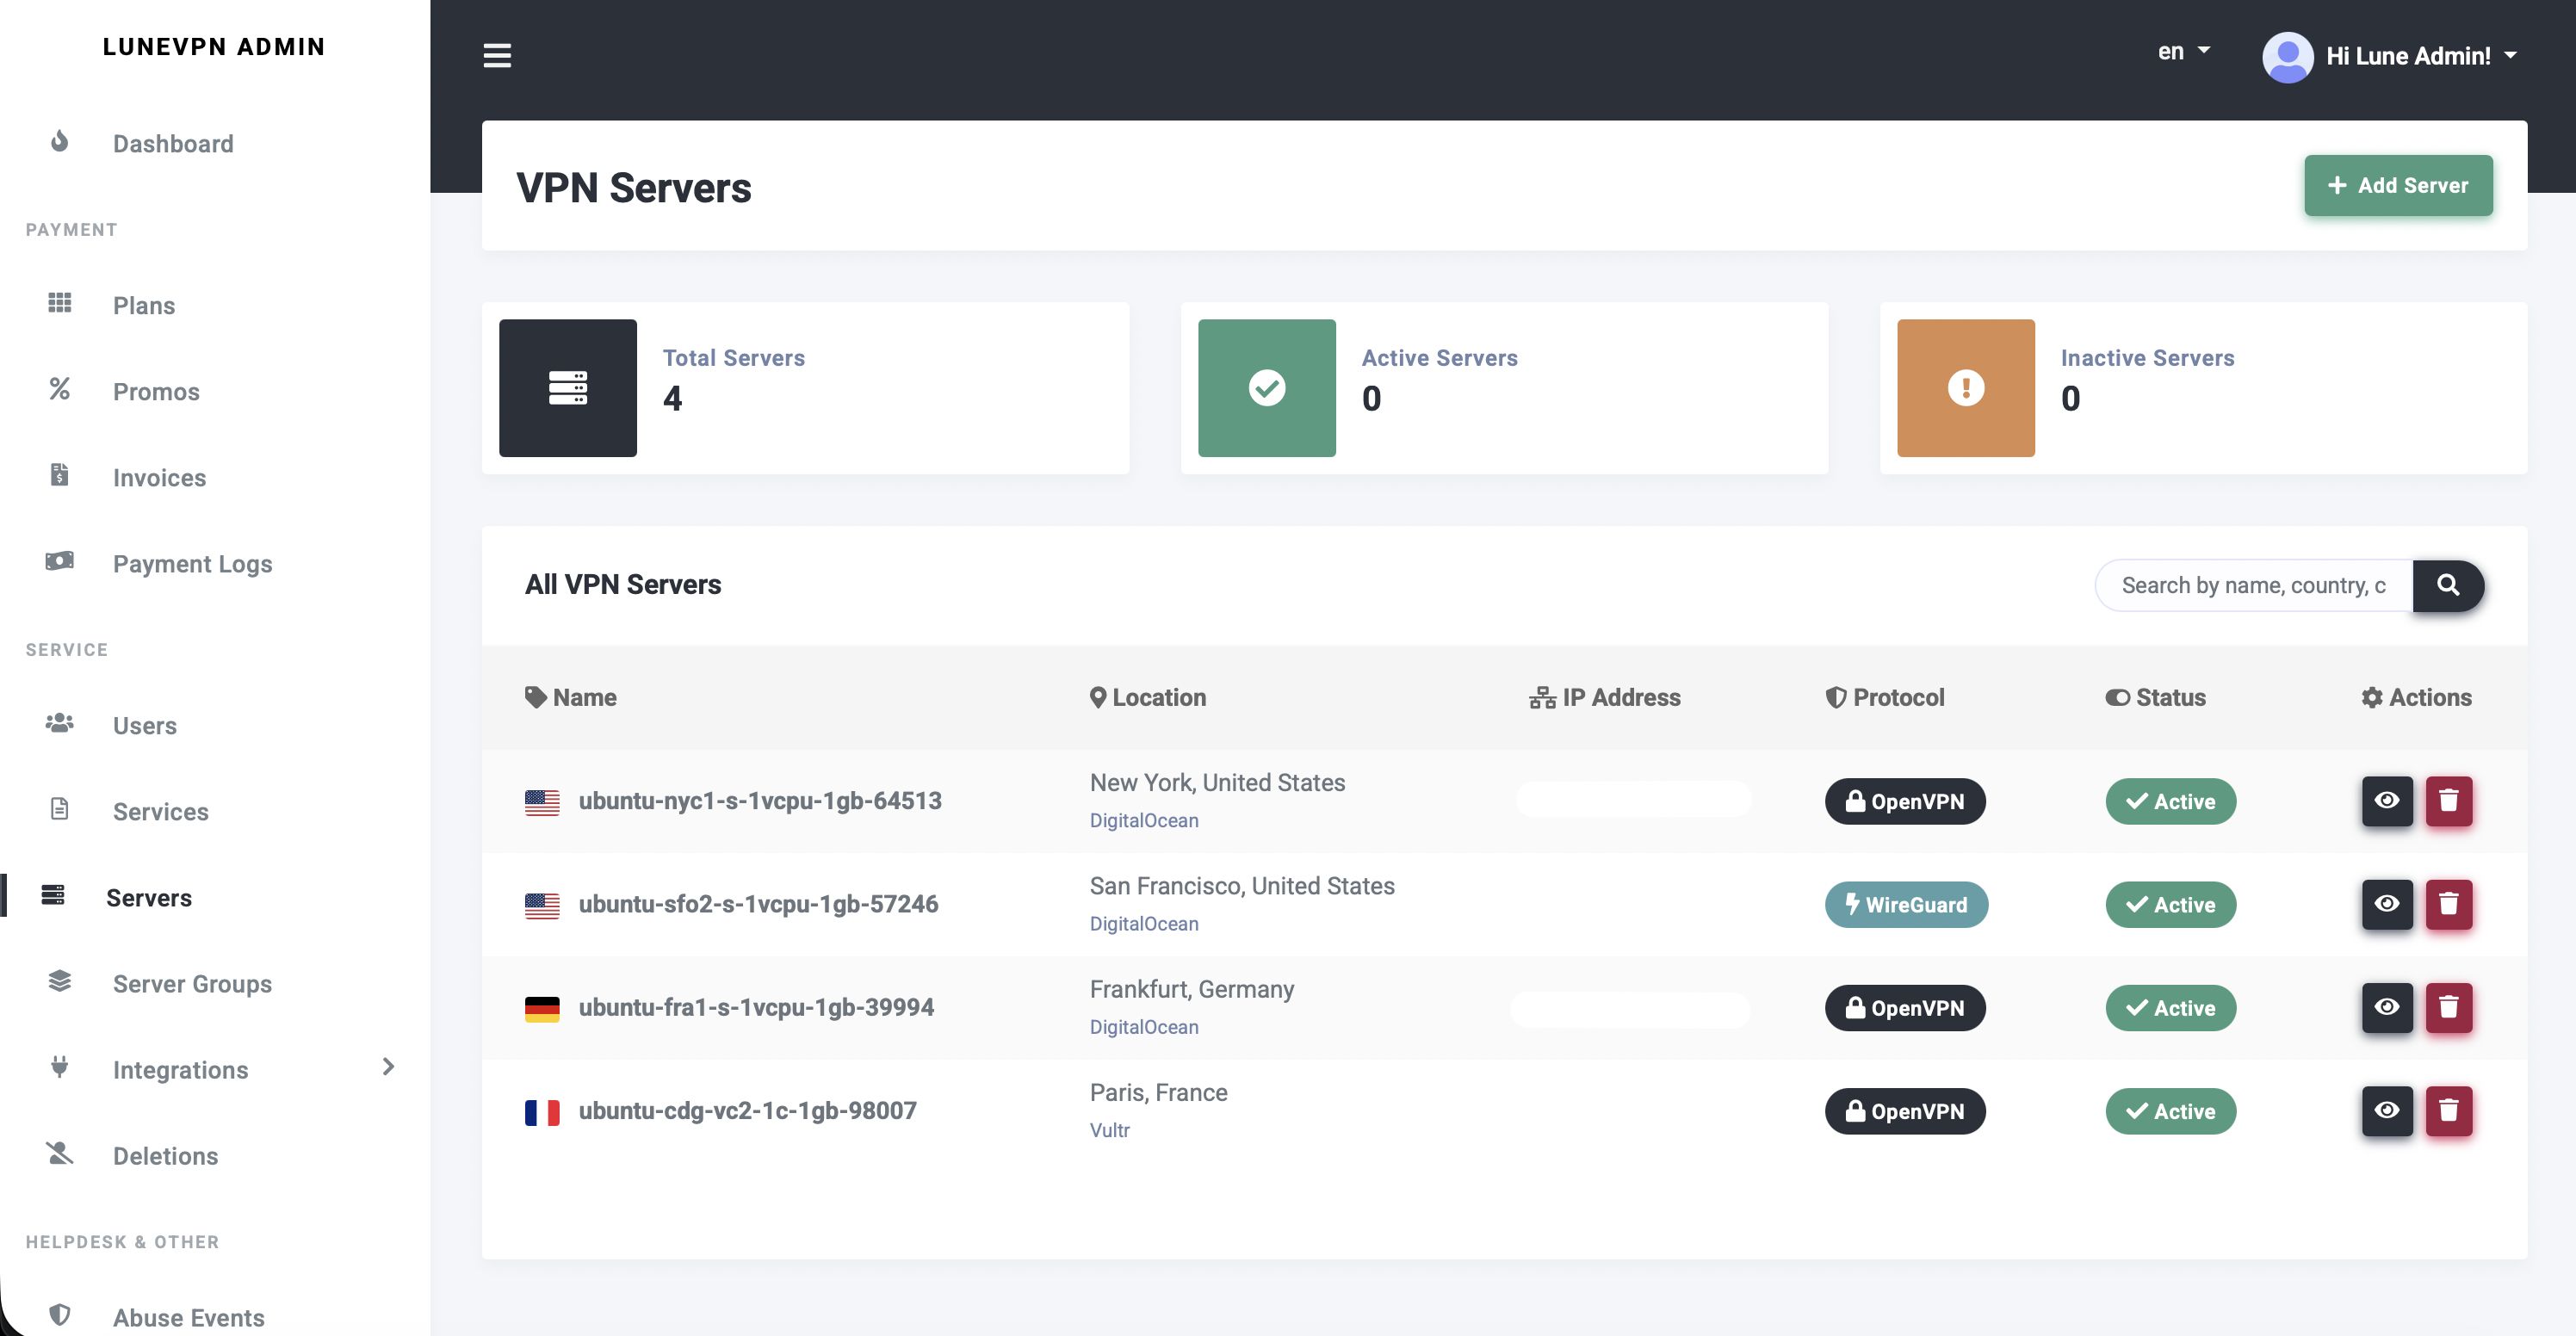Open the ubuntu-sfo2-s-1vcpu-1gb-57246 server link
This screenshot has width=2576, height=1336.
[758, 904]
